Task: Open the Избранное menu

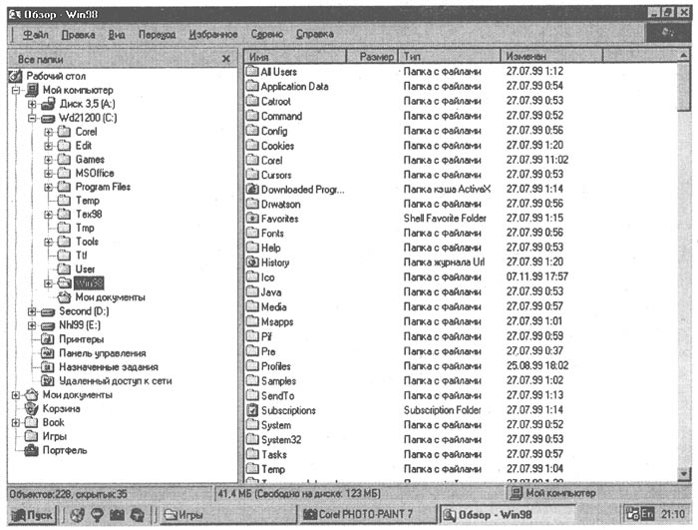Action: tap(213, 34)
